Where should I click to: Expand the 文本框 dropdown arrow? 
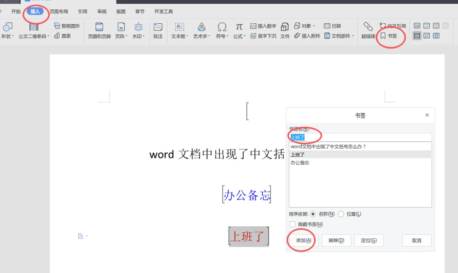[x=187, y=36]
